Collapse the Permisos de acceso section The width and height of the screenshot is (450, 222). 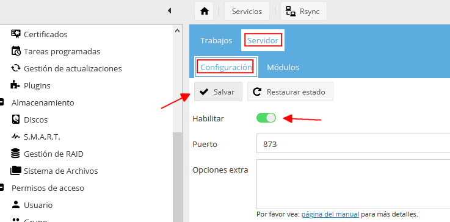point(1,188)
